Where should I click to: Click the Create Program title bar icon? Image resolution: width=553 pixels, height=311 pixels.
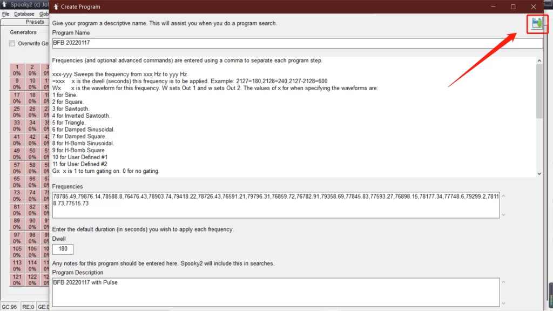[56, 6]
